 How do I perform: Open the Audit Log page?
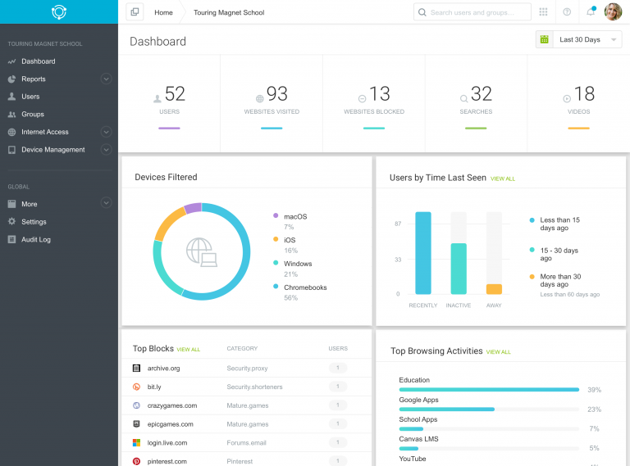(36, 240)
